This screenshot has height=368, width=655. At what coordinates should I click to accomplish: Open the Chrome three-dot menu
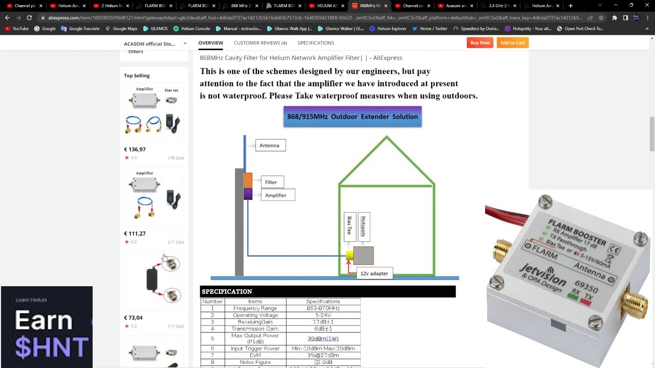pyautogui.click(x=647, y=17)
